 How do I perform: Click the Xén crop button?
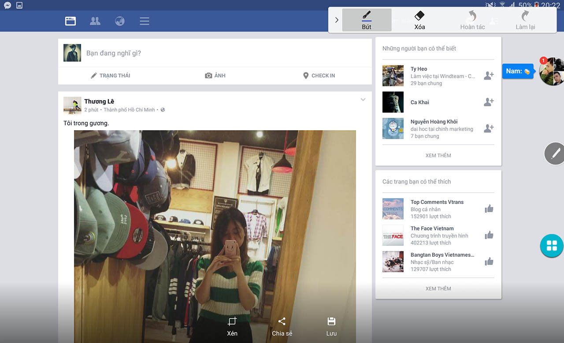pos(232,326)
